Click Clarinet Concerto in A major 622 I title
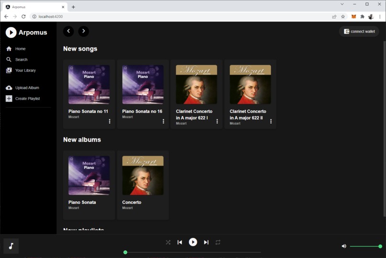 click(x=194, y=114)
